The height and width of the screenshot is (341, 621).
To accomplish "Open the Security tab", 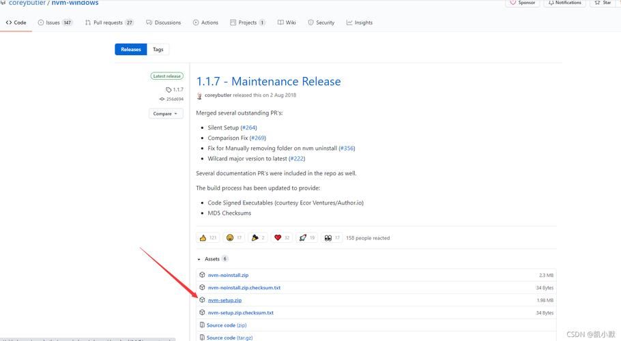I will 321,23.
